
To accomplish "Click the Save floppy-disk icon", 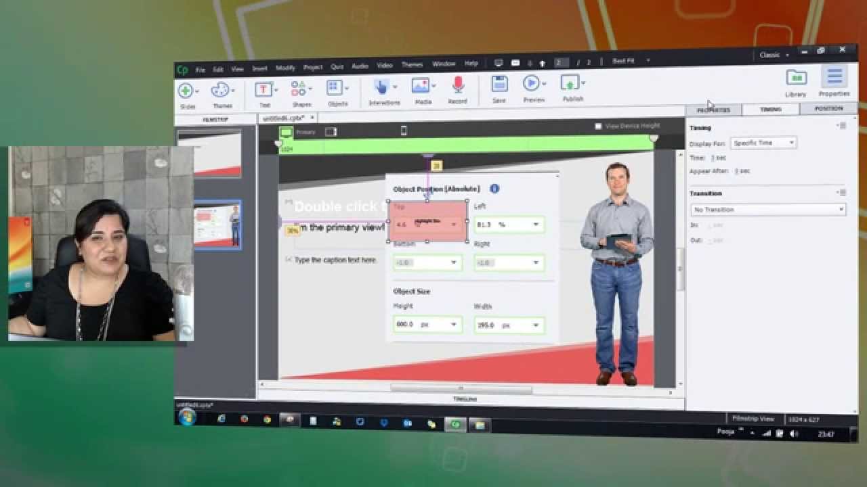I will pyautogui.click(x=499, y=84).
